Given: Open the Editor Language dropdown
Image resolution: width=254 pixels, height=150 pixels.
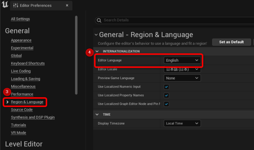Looking at the screenshot, I should coord(182,60).
